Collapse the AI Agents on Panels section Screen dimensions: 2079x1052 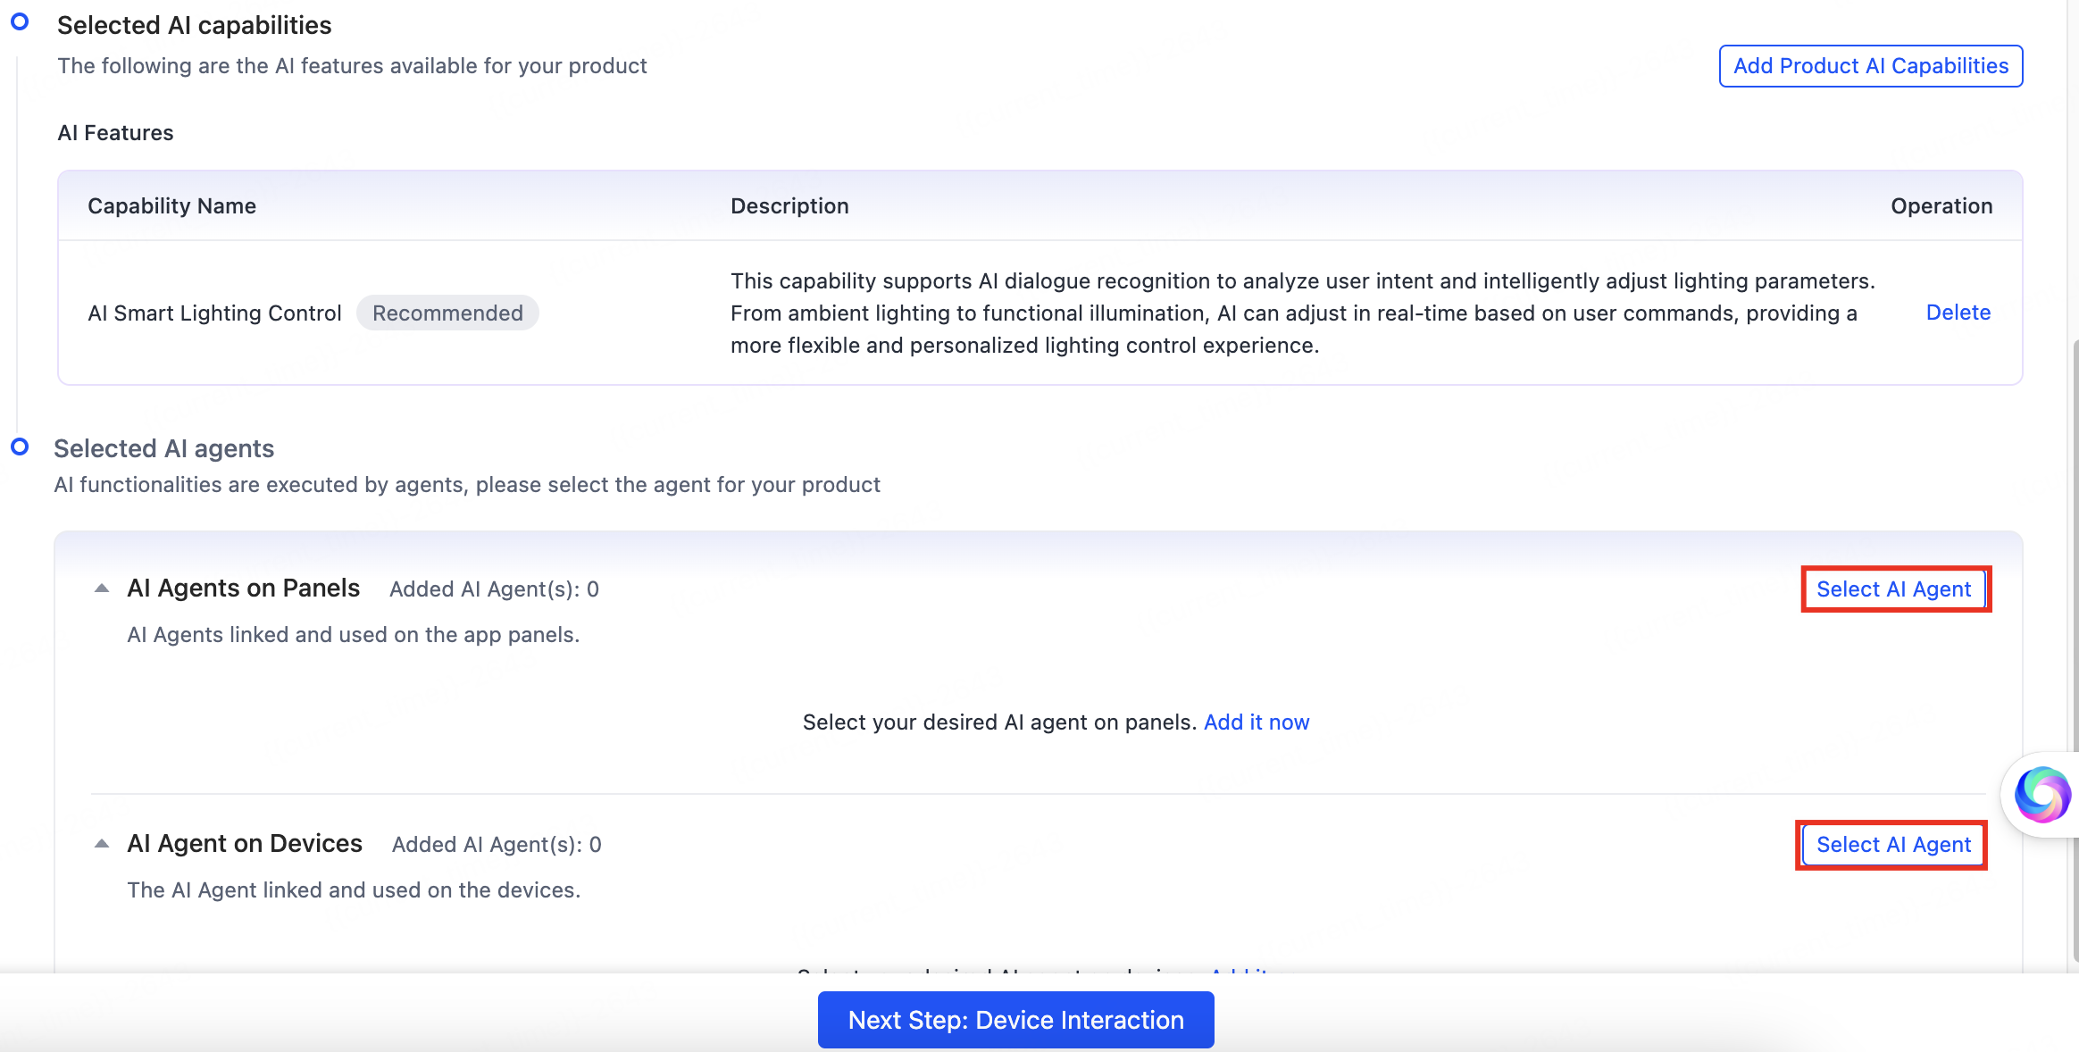pos(102,589)
